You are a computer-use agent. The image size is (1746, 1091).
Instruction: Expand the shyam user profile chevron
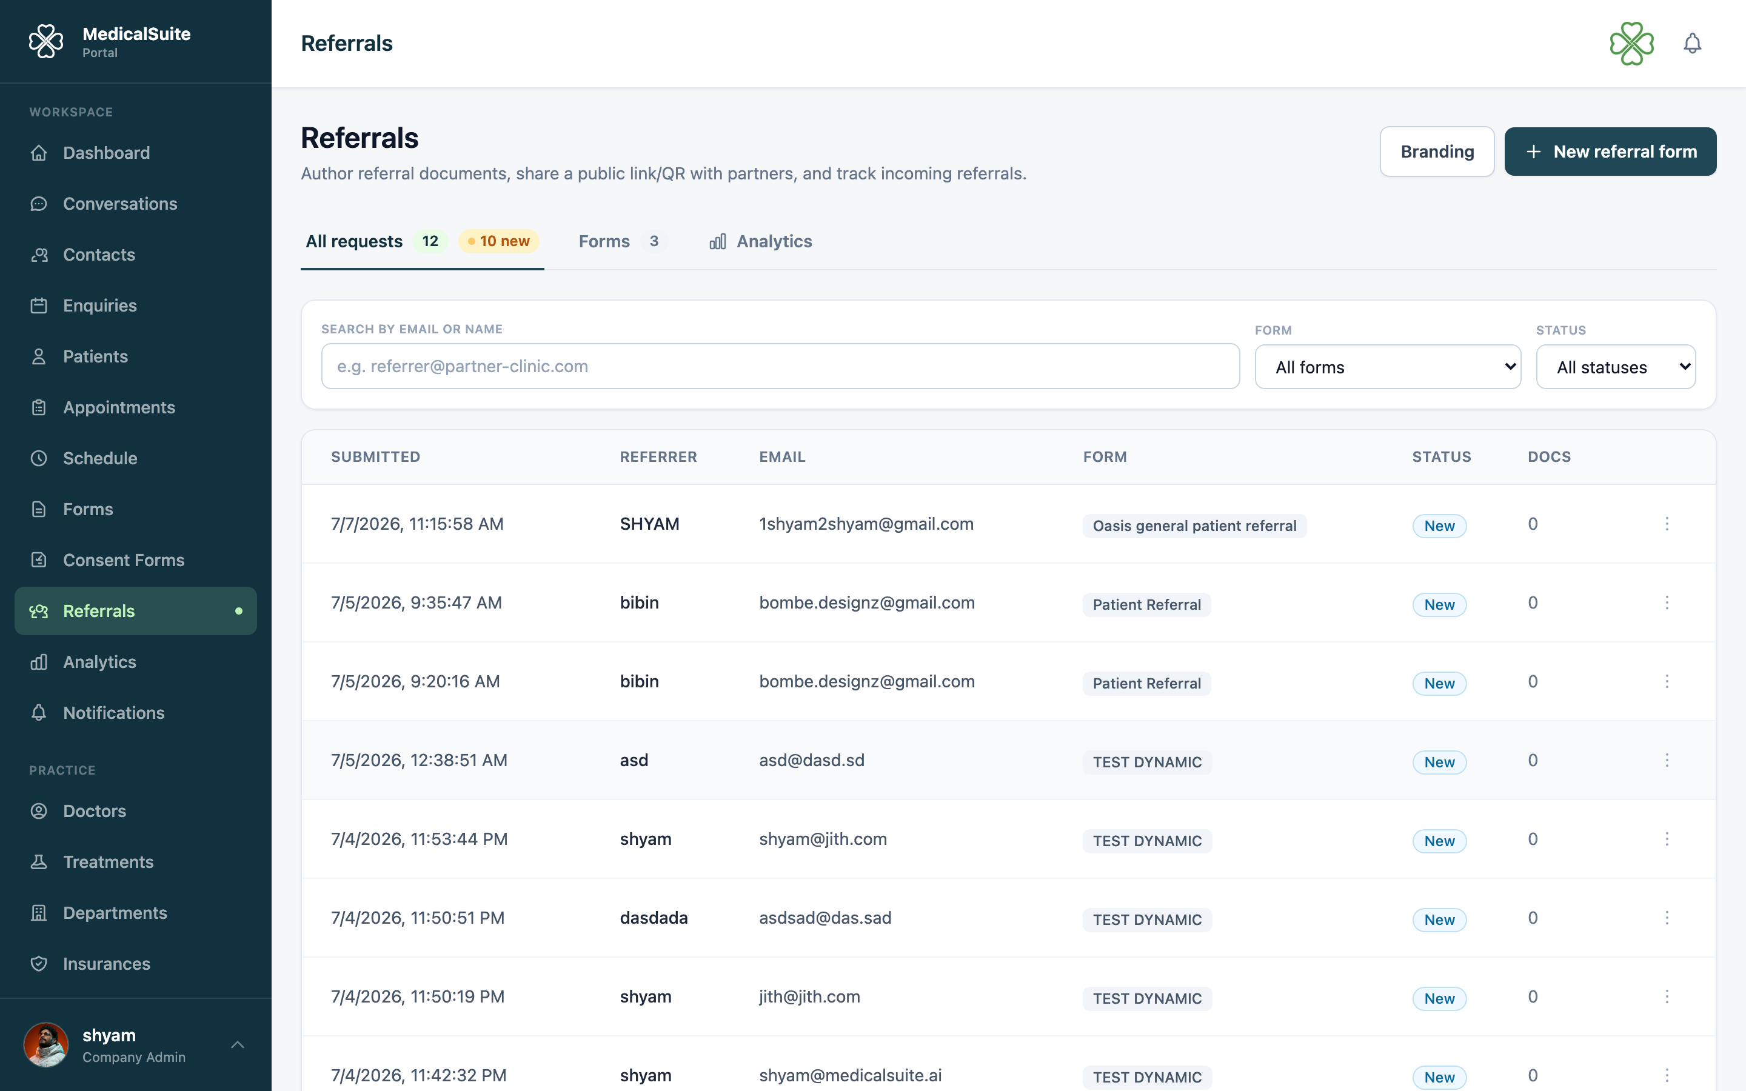click(x=238, y=1044)
